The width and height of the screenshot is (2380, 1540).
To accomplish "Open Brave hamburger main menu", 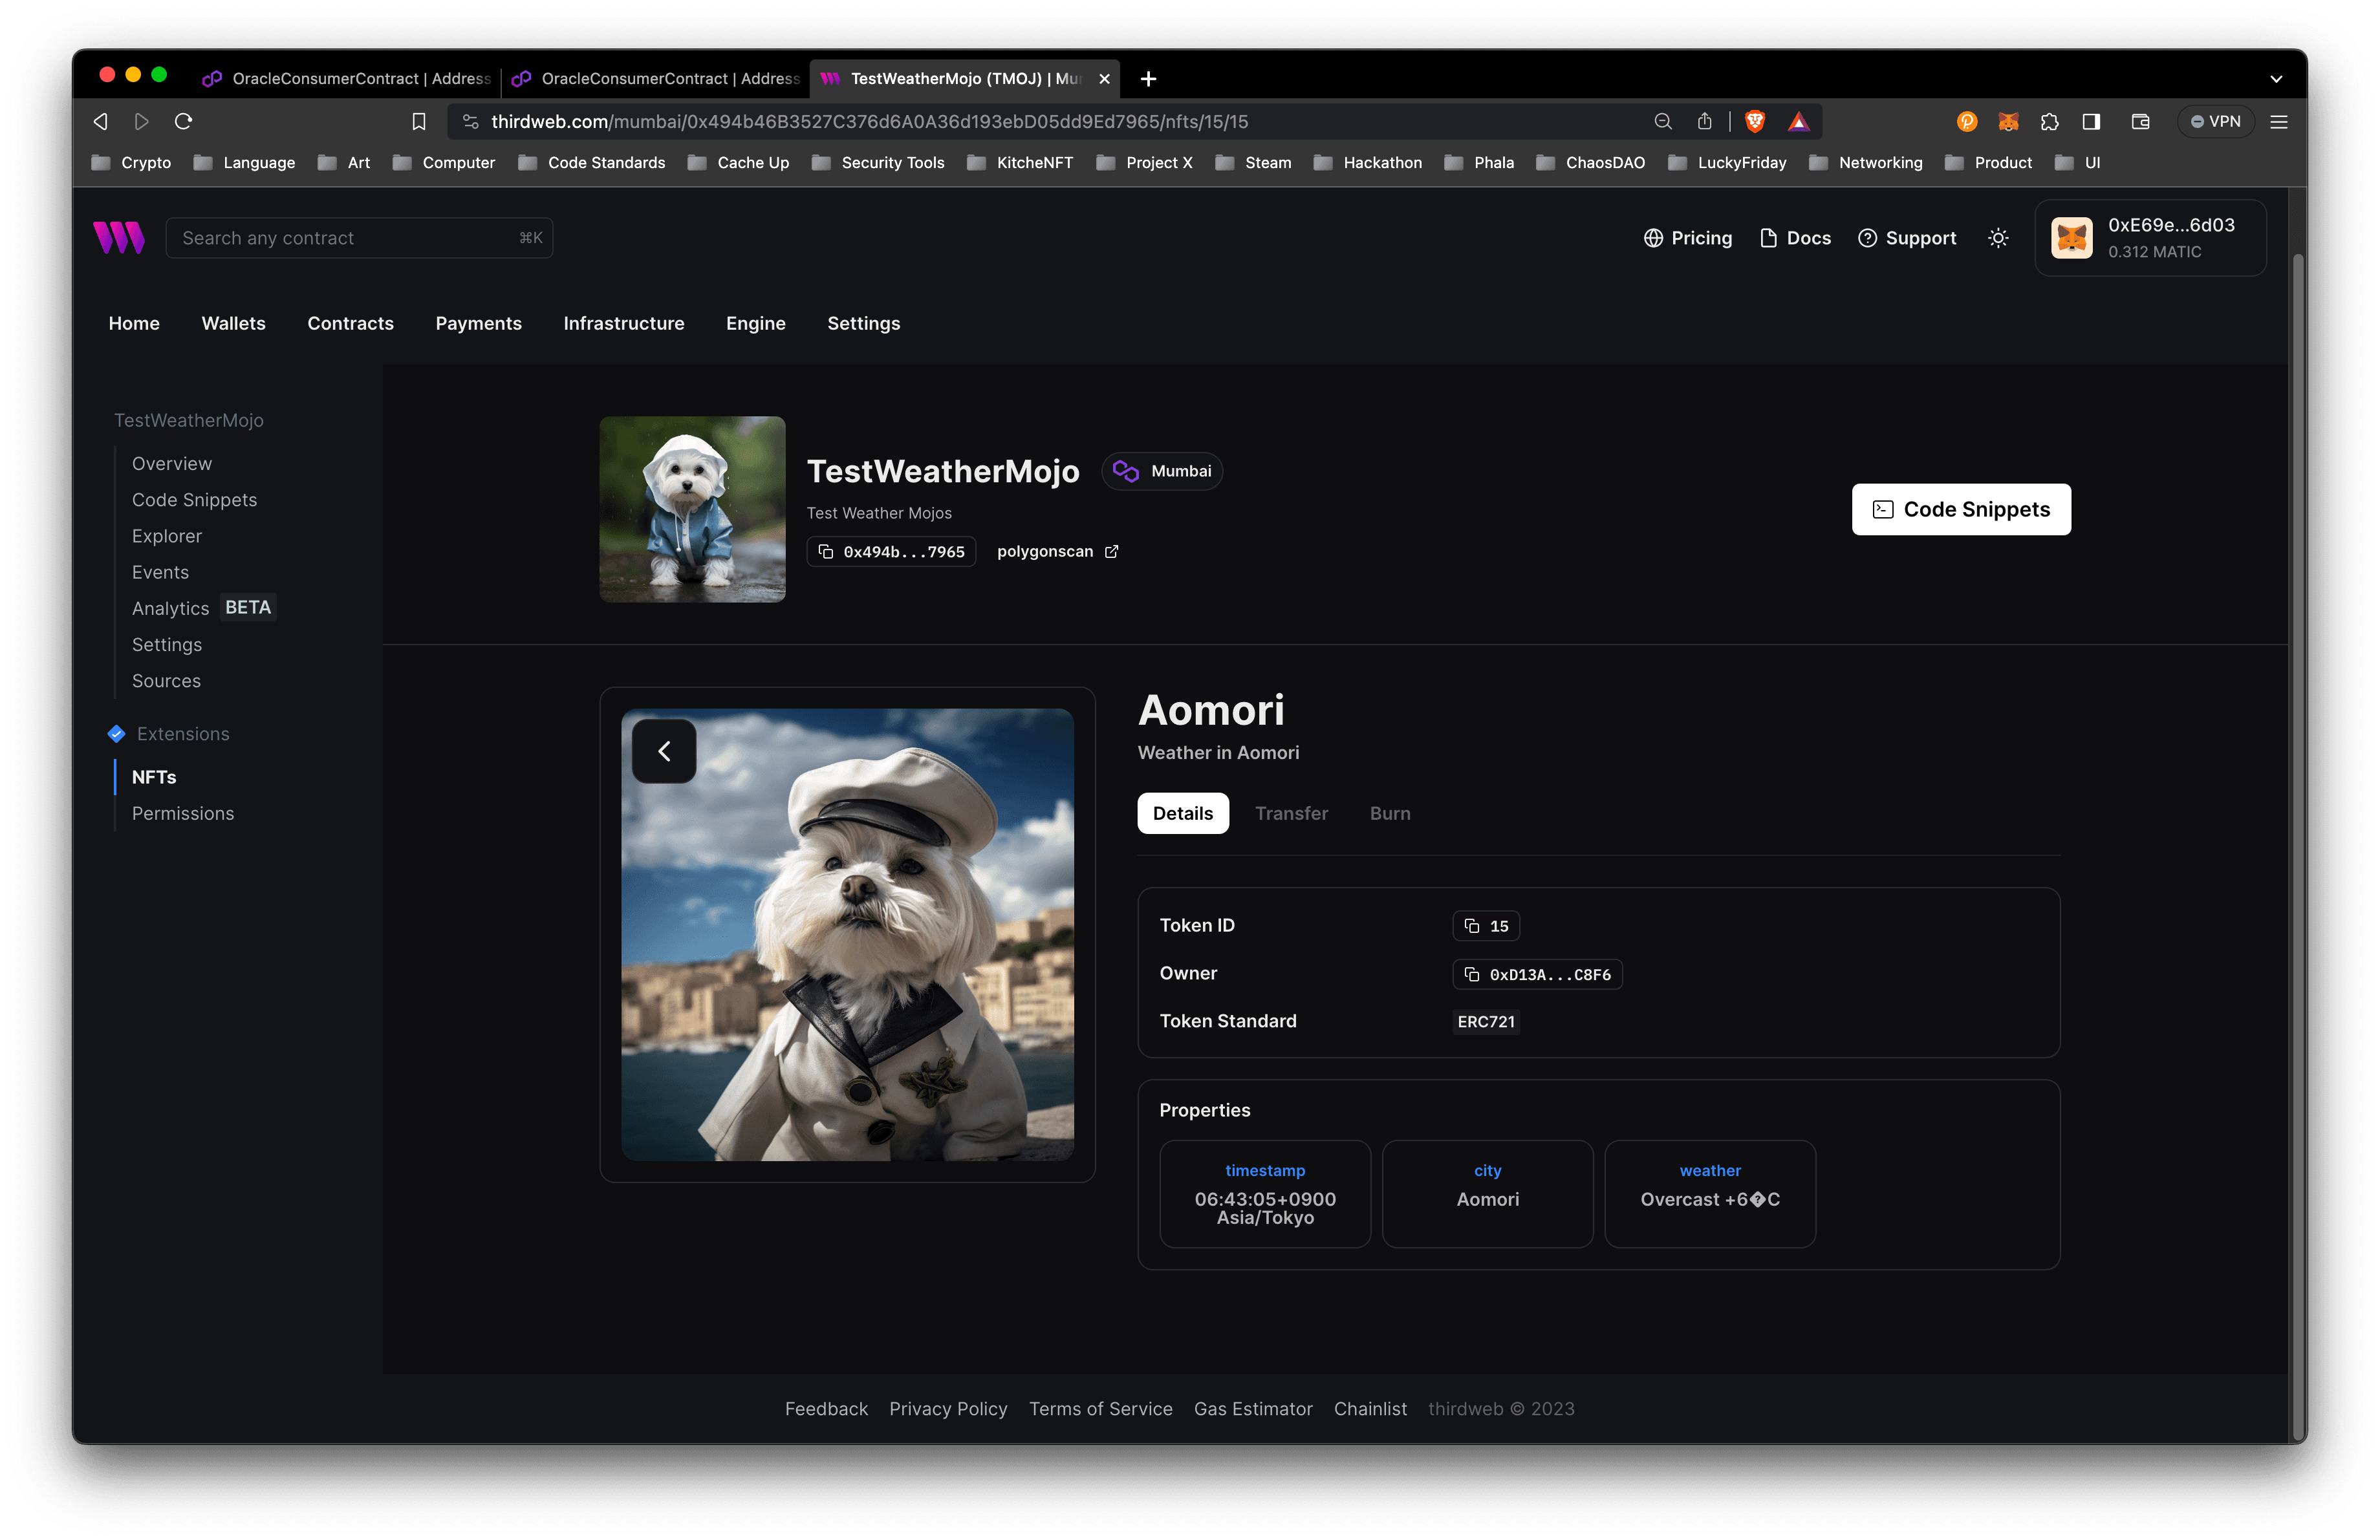I will pyautogui.click(x=2278, y=121).
